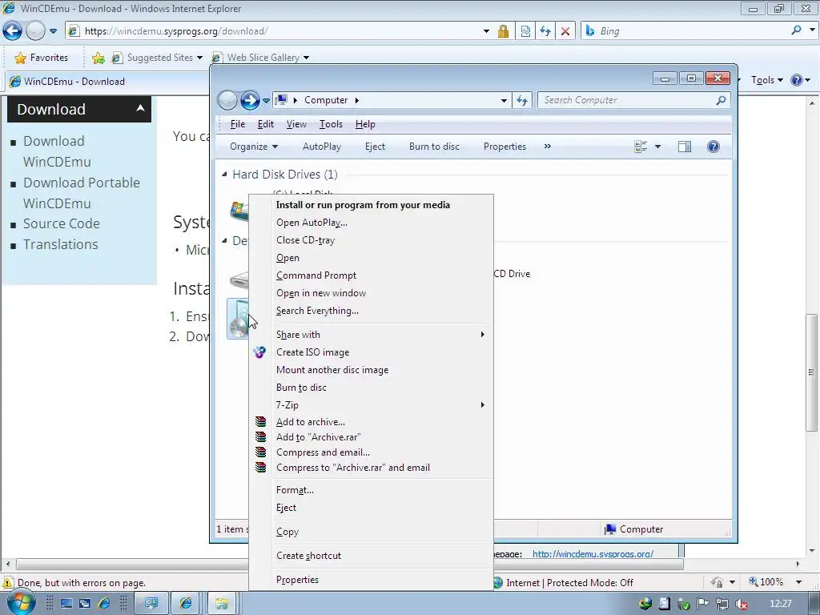Click Explorer forward arrow button
The height and width of the screenshot is (615, 820).
pos(250,100)
